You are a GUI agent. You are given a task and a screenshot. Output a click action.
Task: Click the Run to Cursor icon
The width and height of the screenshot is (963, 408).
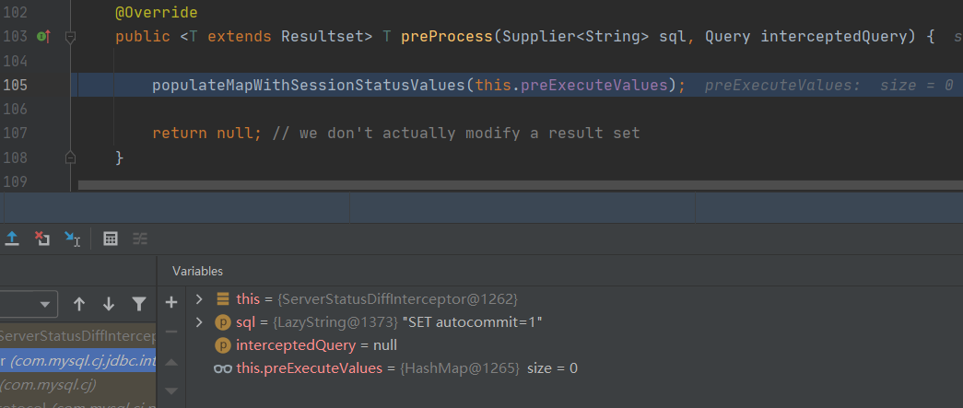click(72, 239)
